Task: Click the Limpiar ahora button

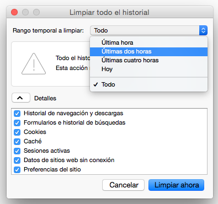Action: [177, 185]
